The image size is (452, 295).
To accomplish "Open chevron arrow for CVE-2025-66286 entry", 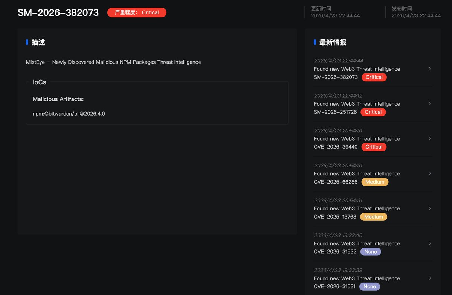I will coord(430,173).
